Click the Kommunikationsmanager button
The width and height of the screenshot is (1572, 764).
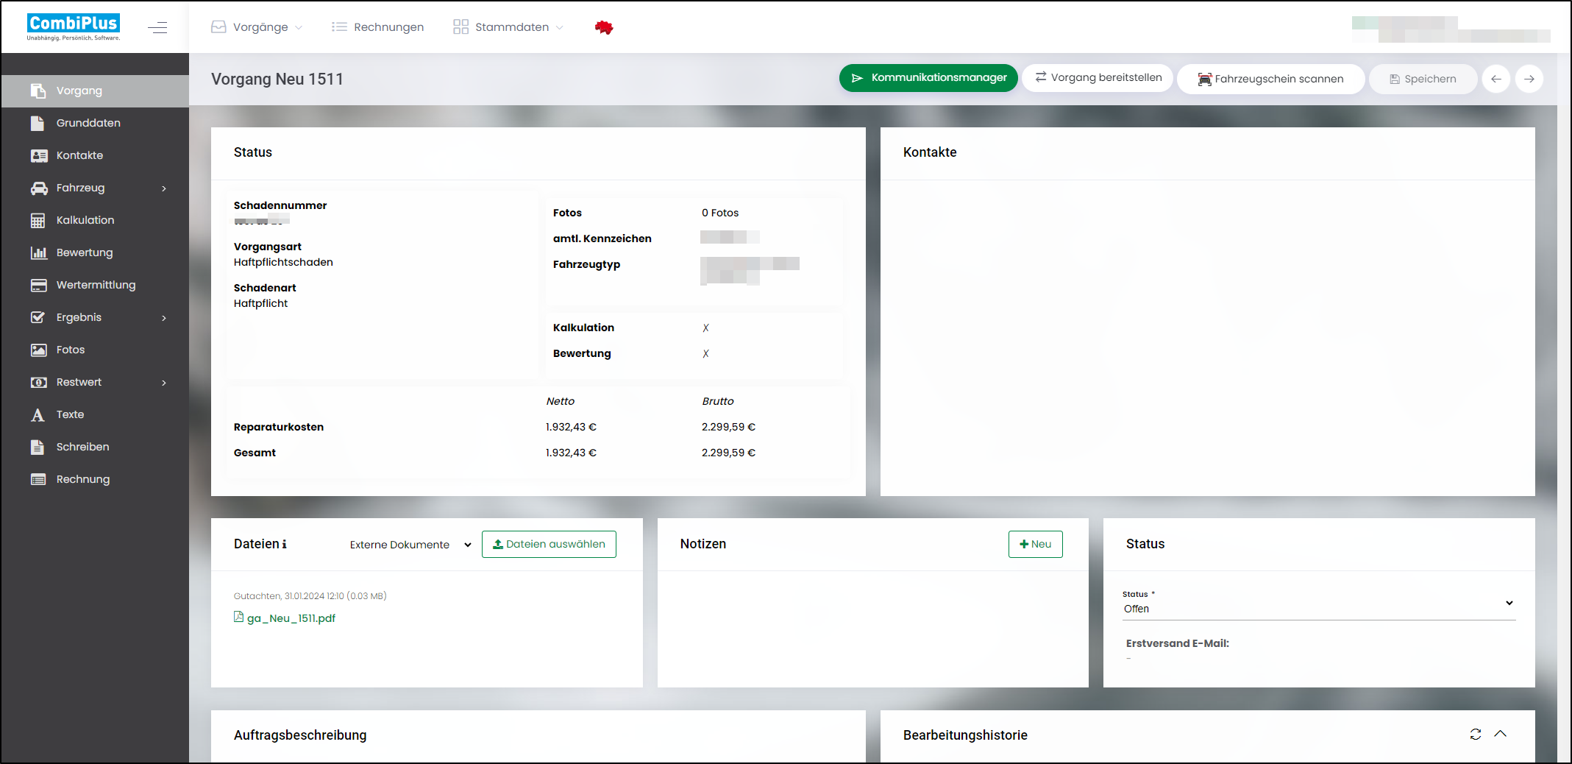pos(928,78)
